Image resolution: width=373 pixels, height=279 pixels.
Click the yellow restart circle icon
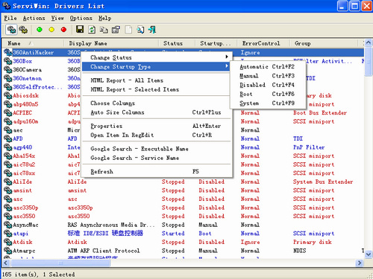(x=51, y=30)
